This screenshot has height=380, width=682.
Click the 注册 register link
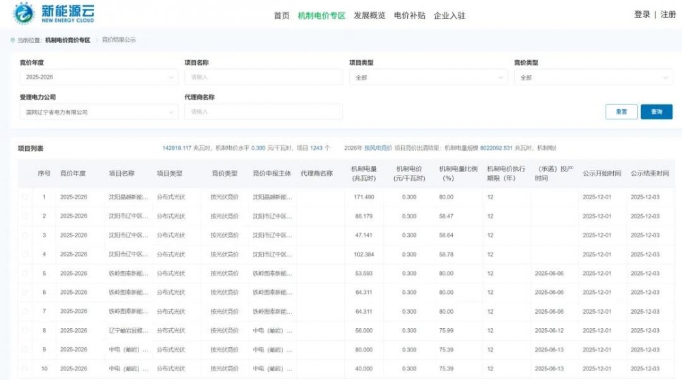tap(668, 14)
